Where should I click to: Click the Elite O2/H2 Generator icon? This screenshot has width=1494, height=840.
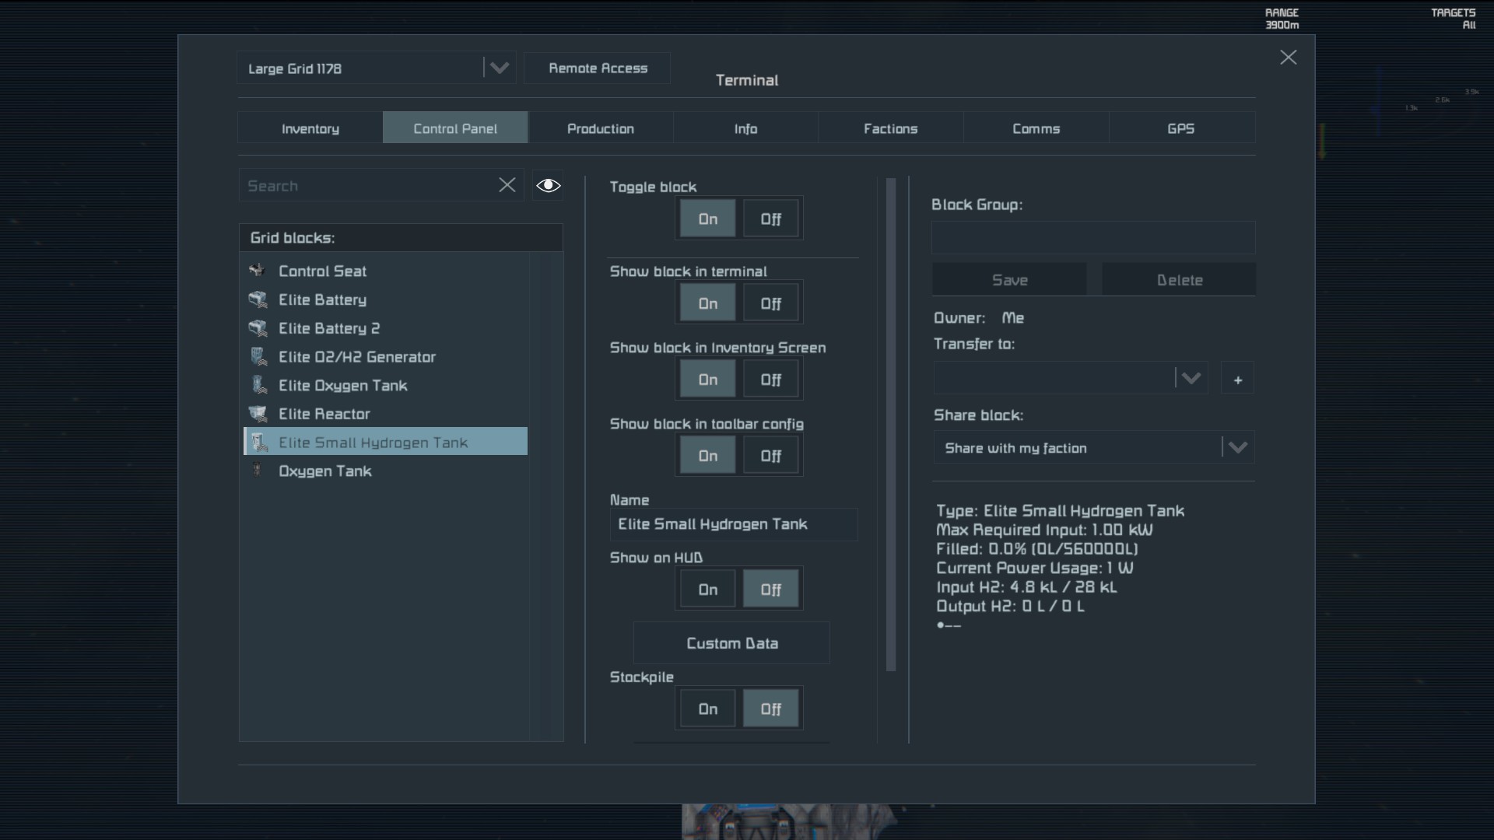(258, 357)
